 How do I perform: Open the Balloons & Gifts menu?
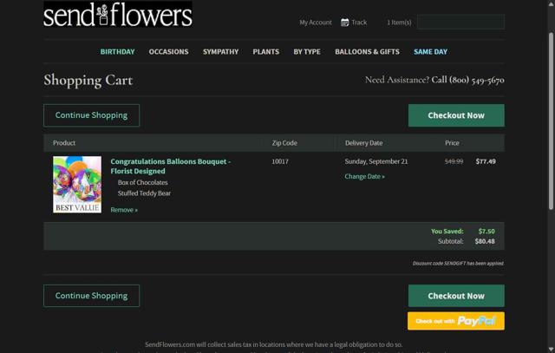(367, 52)
